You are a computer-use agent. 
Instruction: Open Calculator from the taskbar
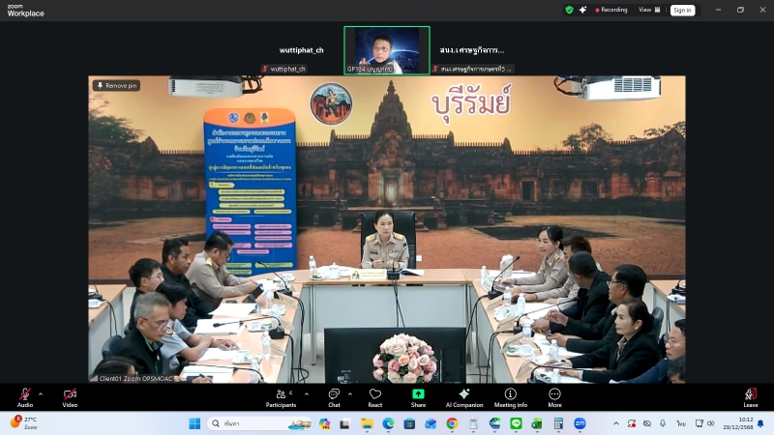click(x=558, y=423)
